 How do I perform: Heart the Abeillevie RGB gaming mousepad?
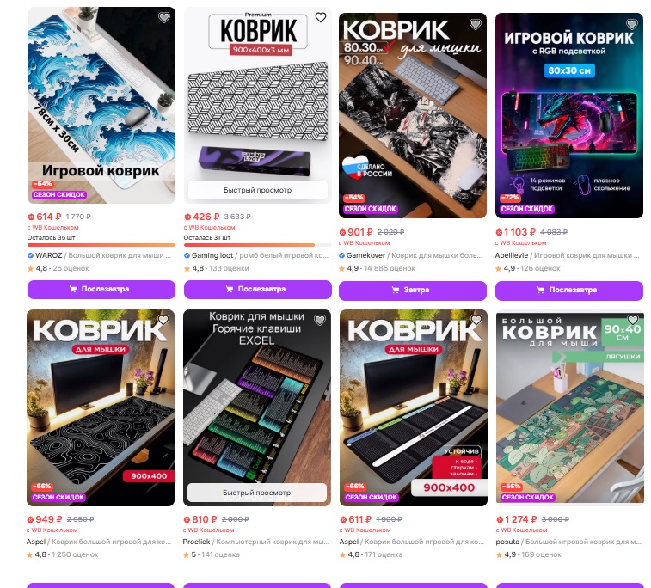[632, 24]
